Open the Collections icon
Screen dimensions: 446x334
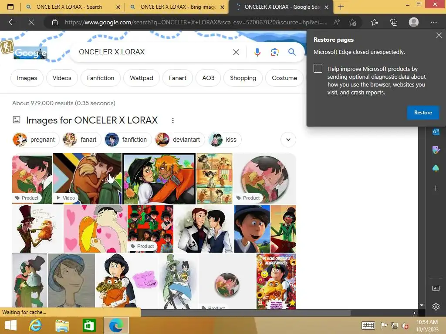(x=394, y=22)
